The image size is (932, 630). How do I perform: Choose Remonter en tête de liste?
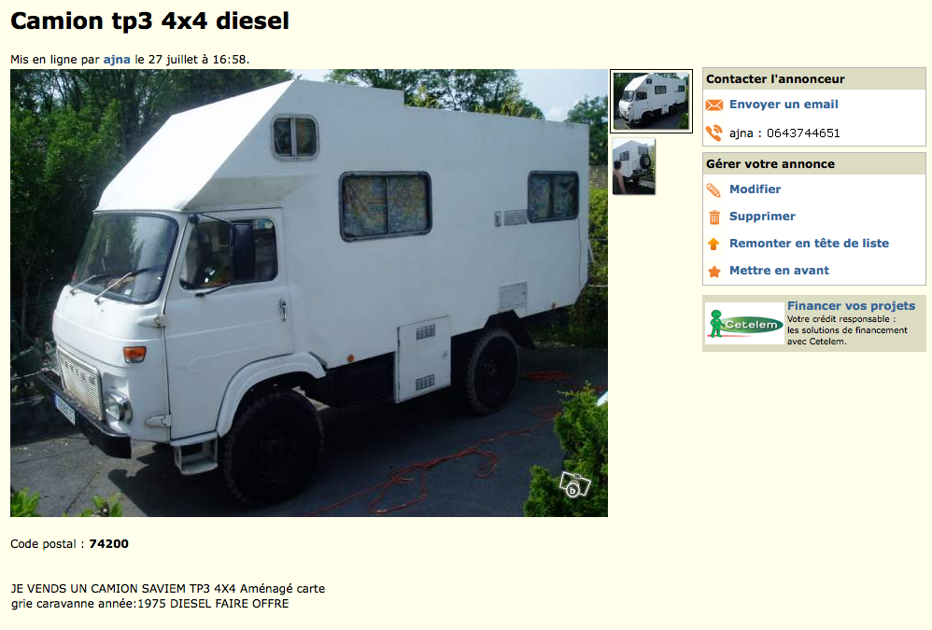tap(809, 244)
